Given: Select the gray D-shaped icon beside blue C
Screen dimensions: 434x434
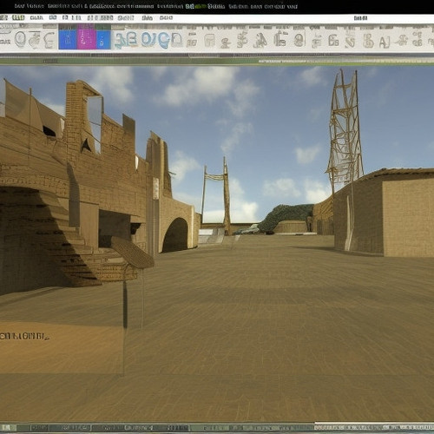Looking at the screenshot, I should click(x=176, y=40).
